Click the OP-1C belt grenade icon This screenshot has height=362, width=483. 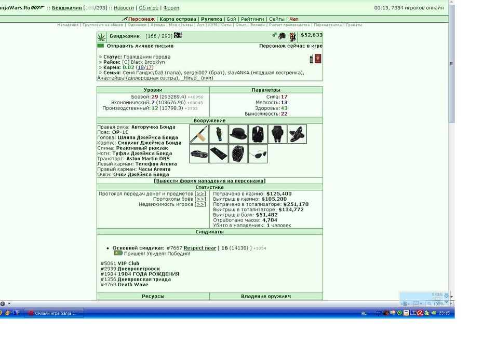pos(219,134)
